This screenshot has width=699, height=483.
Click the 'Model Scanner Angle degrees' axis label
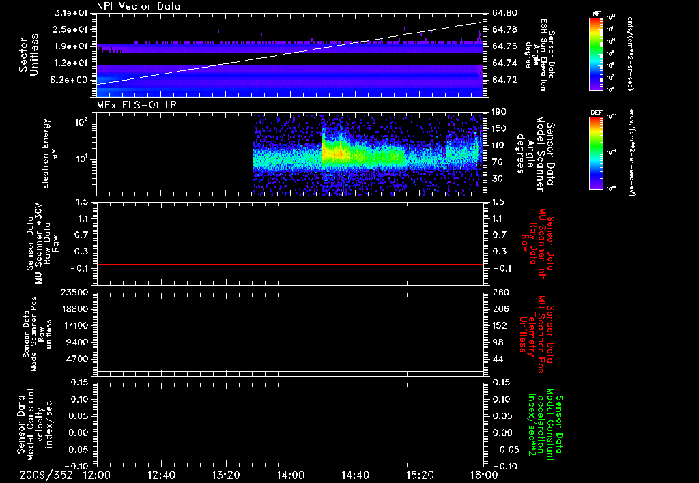pyautogui.click(x=535, y=154)
